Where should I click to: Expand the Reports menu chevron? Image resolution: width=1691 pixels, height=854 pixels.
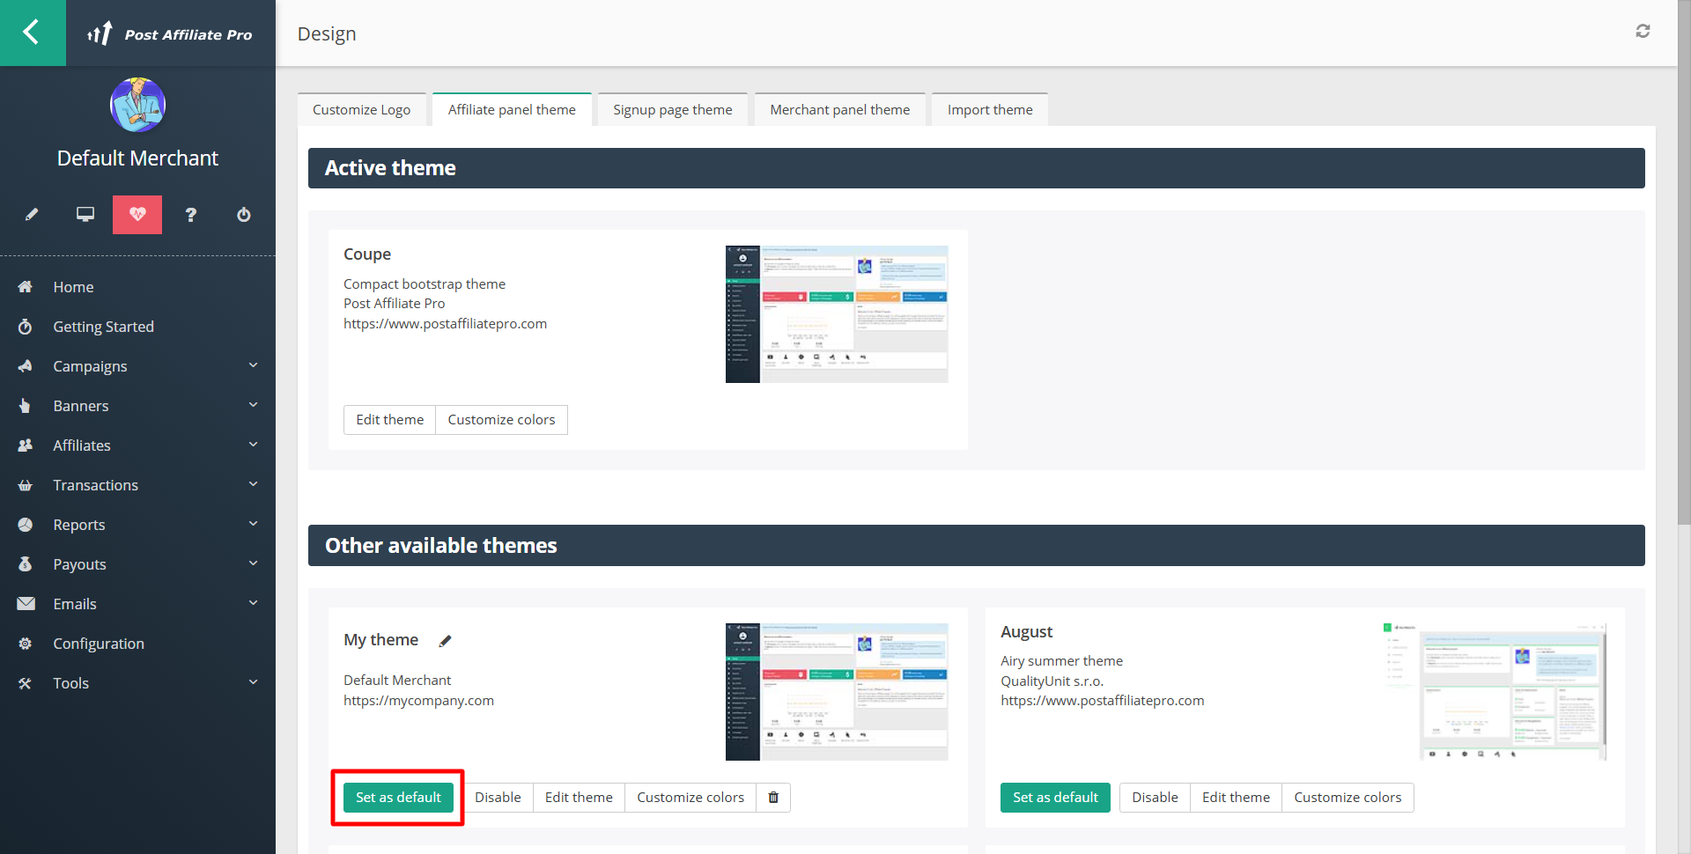(254, 524)
